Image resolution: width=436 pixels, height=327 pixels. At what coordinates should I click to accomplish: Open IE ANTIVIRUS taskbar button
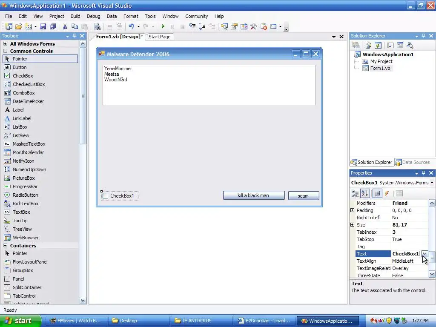[201, 321]
